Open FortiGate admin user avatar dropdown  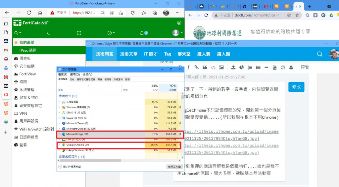177,33
